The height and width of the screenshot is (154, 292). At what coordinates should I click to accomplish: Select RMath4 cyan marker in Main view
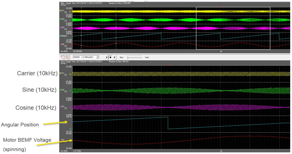point(60,36)
